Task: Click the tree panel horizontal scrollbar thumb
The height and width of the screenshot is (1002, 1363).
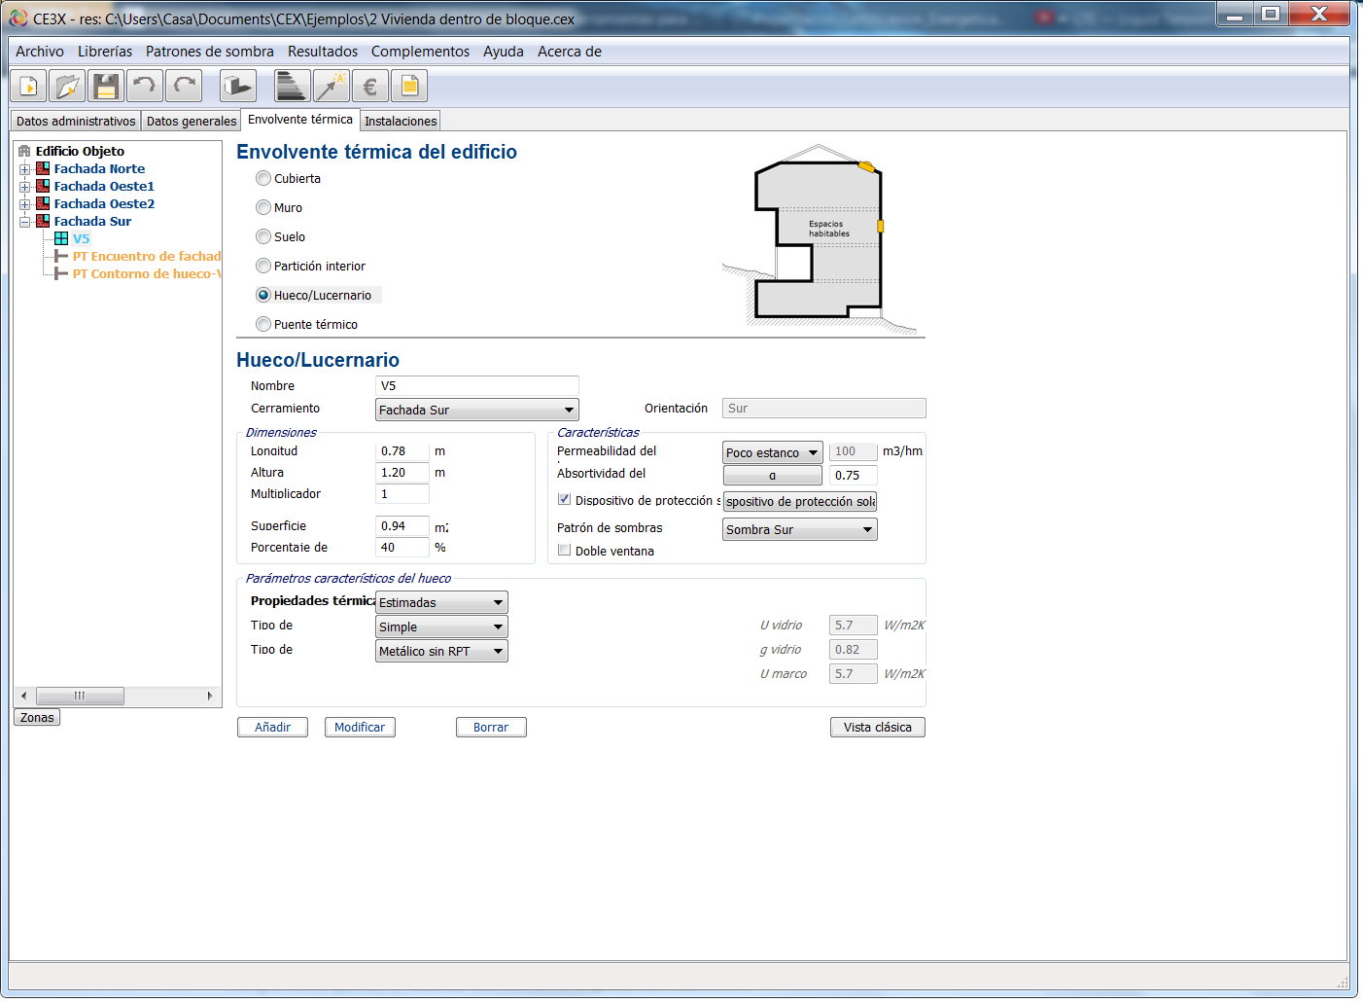Action: 80,696
